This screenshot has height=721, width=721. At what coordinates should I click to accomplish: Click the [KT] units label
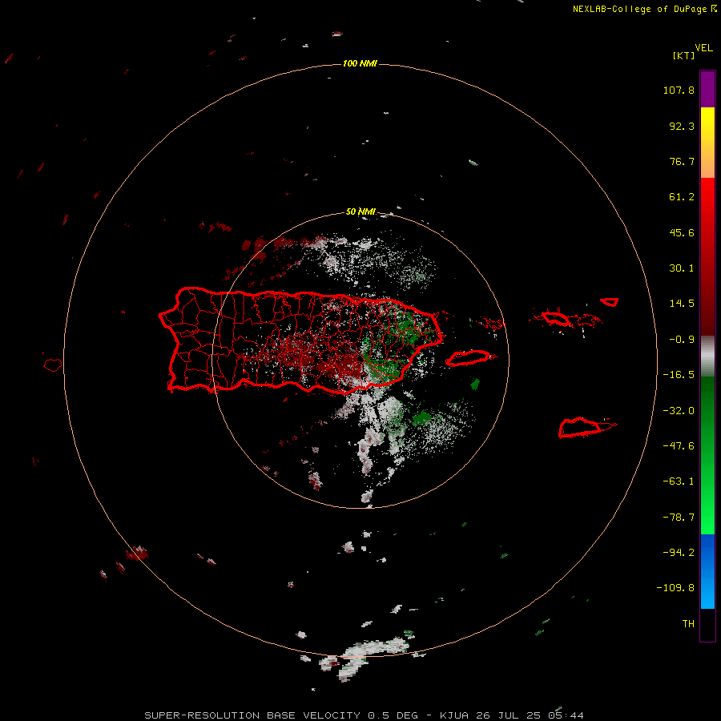(683, 55)
